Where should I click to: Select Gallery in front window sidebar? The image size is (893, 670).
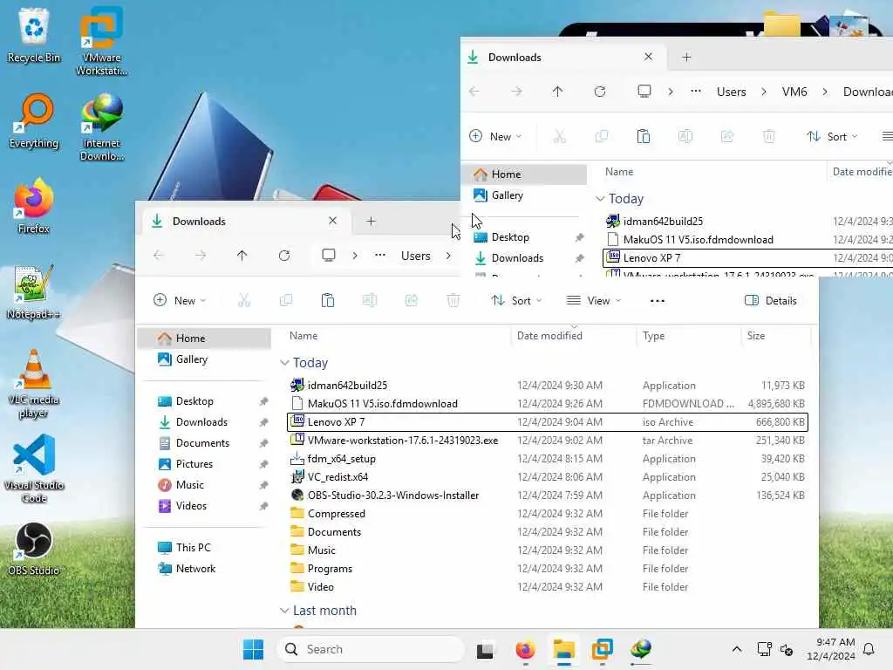(204, 359)
